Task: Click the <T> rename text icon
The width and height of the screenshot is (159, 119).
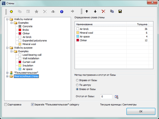Action: point(53,12)
